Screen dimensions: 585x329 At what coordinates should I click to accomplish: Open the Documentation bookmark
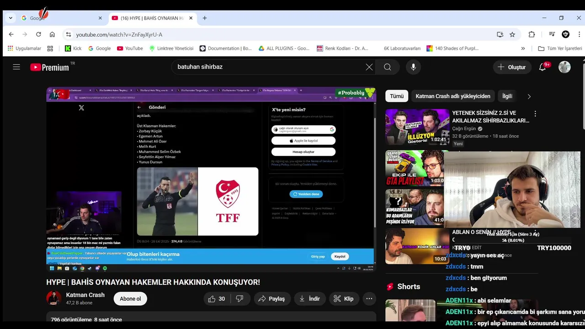tap(225, 48)
